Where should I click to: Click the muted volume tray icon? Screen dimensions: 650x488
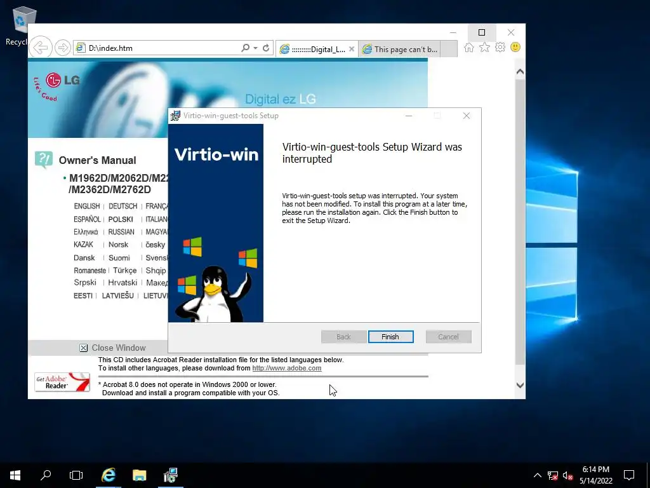coord(567,475)
